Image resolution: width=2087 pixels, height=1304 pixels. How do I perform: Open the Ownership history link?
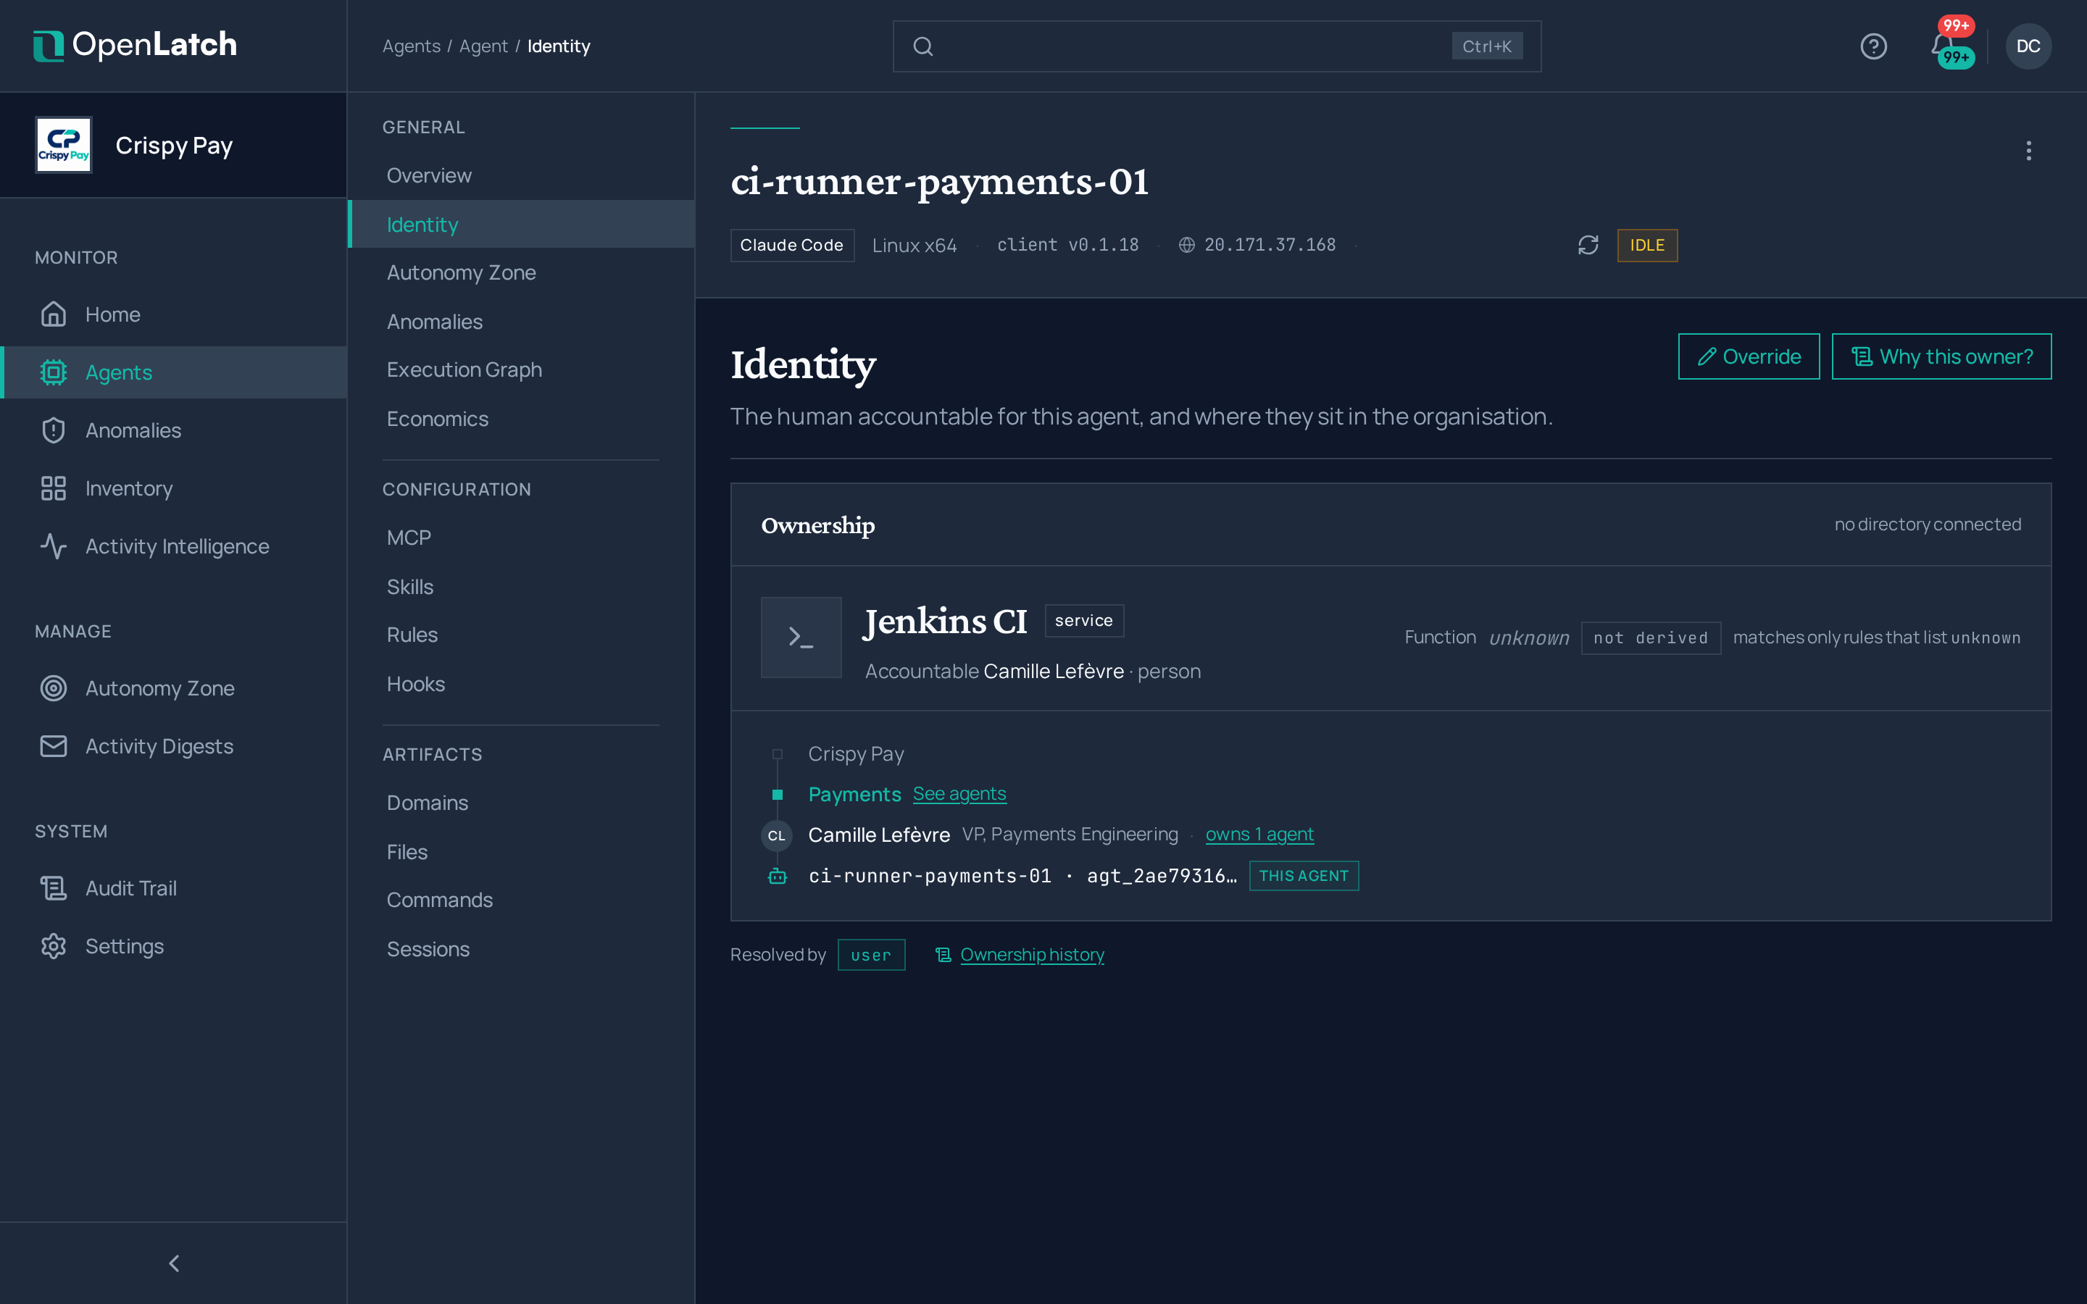1031,955
